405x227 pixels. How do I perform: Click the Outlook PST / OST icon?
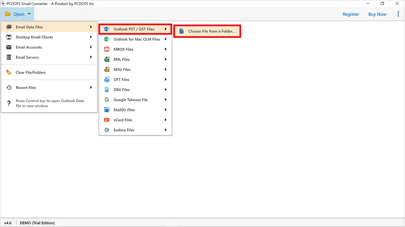[x=107, y=29]
